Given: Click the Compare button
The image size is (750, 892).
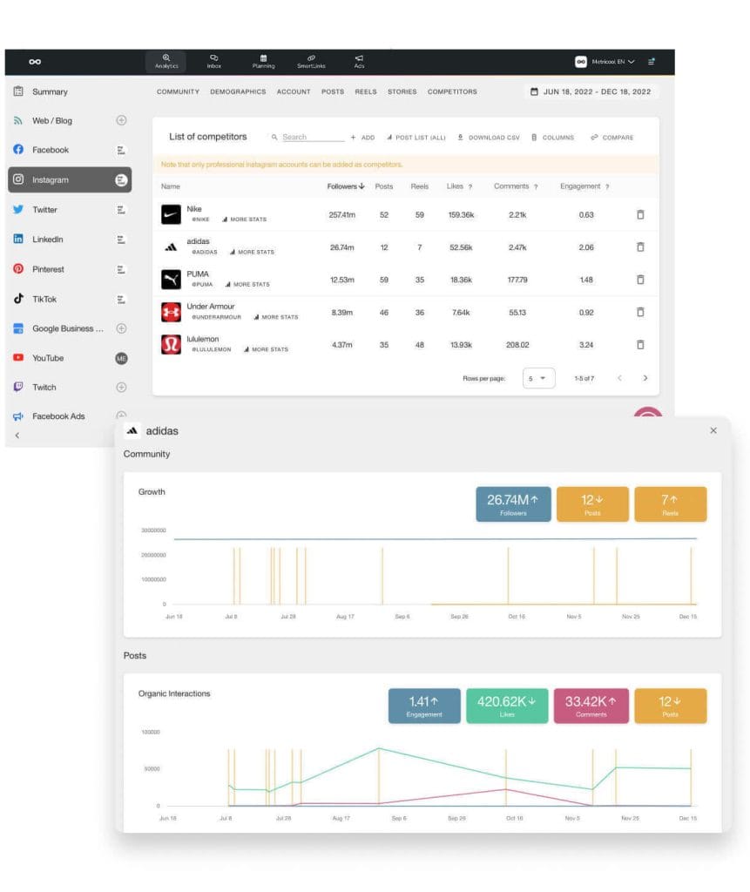Looking at the screenshot, I should pos(612,138).
